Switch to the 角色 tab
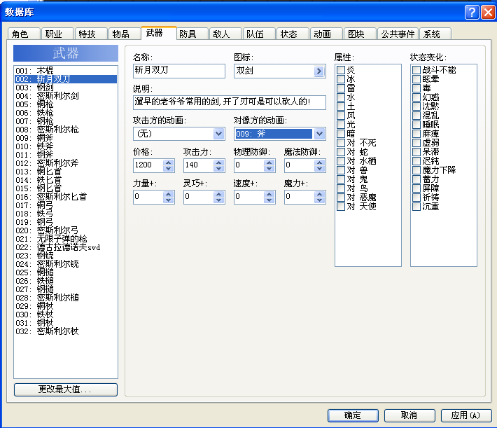Screen dimensions: 497x428 [24, 34]
